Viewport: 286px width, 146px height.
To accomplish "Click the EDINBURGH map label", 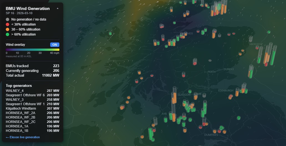I will coord(226,90).
